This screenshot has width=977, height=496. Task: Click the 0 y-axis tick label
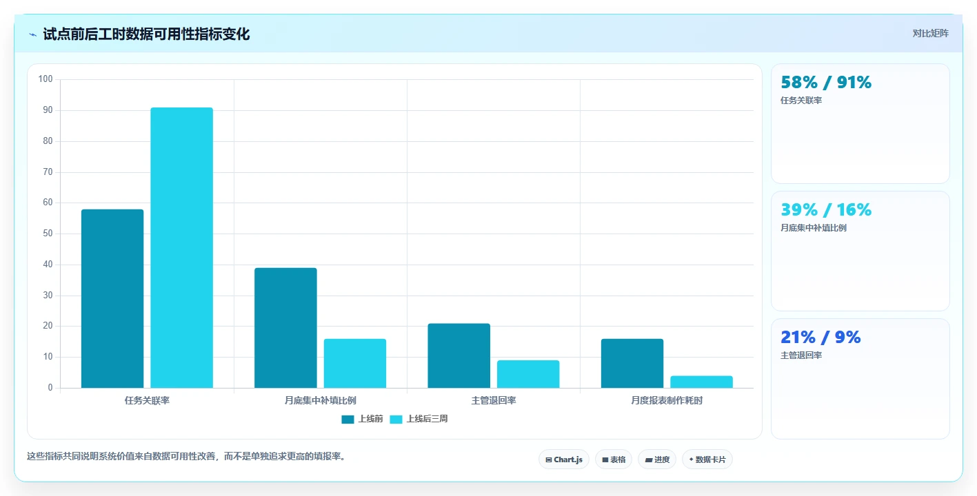(x=50, y=388)
